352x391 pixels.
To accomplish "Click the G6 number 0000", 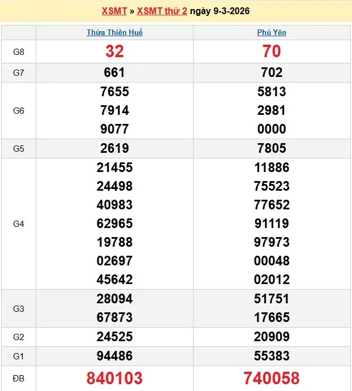I will (272, 129).
